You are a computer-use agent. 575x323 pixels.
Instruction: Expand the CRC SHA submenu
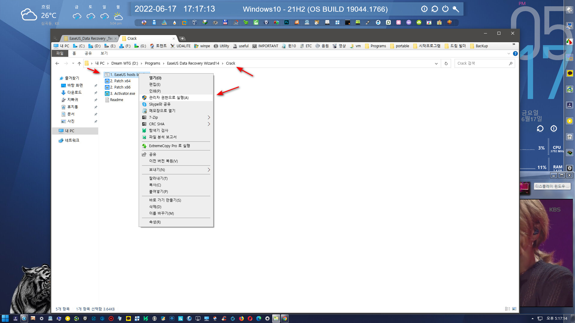tap(176, 124)
